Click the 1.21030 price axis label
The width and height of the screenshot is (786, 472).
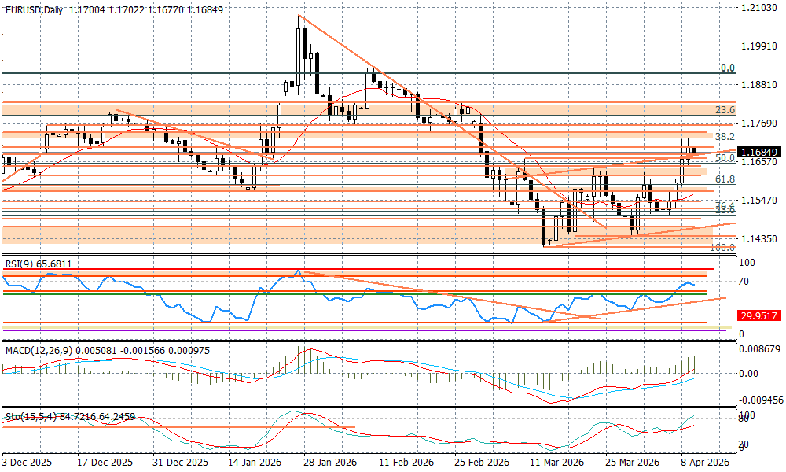(x=759, y=8)
